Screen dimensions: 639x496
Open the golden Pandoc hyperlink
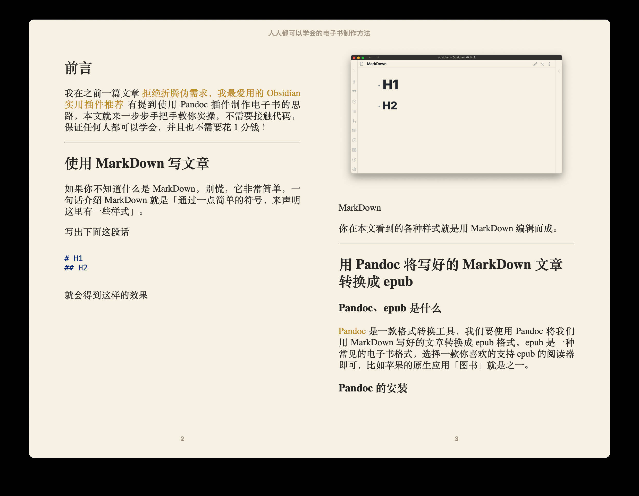(352, 331)
